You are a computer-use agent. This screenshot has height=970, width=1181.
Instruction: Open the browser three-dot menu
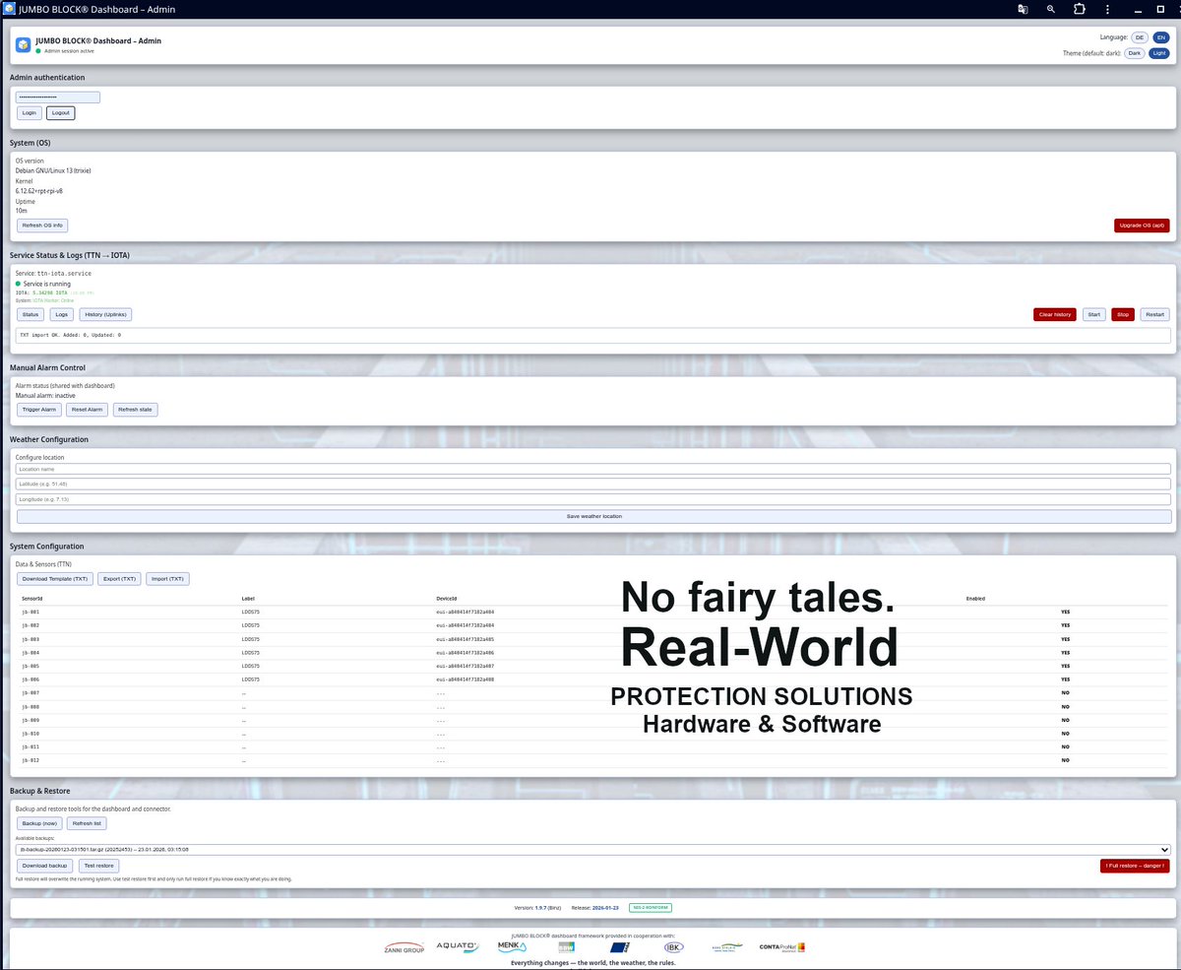[1107, 9]
